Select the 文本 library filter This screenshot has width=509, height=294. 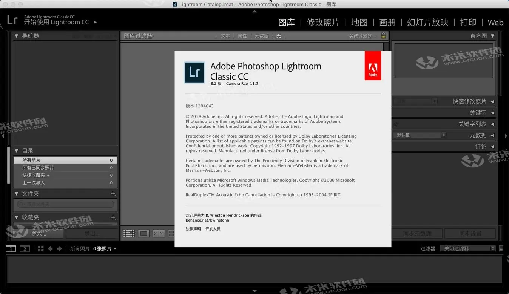coord(225,36)
